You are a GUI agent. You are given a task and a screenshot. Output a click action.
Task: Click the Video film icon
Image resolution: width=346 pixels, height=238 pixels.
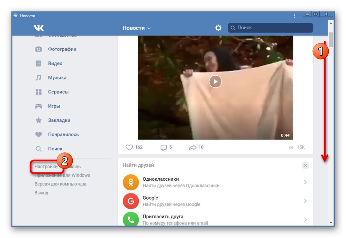click(x=38, y=64)
